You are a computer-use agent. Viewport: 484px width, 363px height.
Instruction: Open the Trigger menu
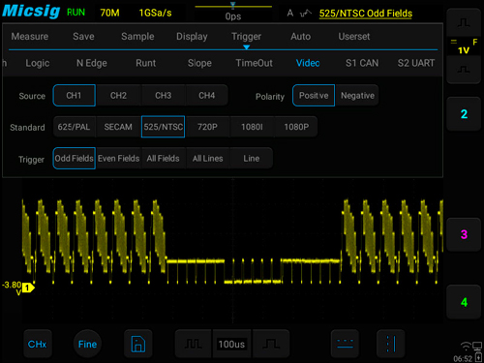(x=246, y=37)
